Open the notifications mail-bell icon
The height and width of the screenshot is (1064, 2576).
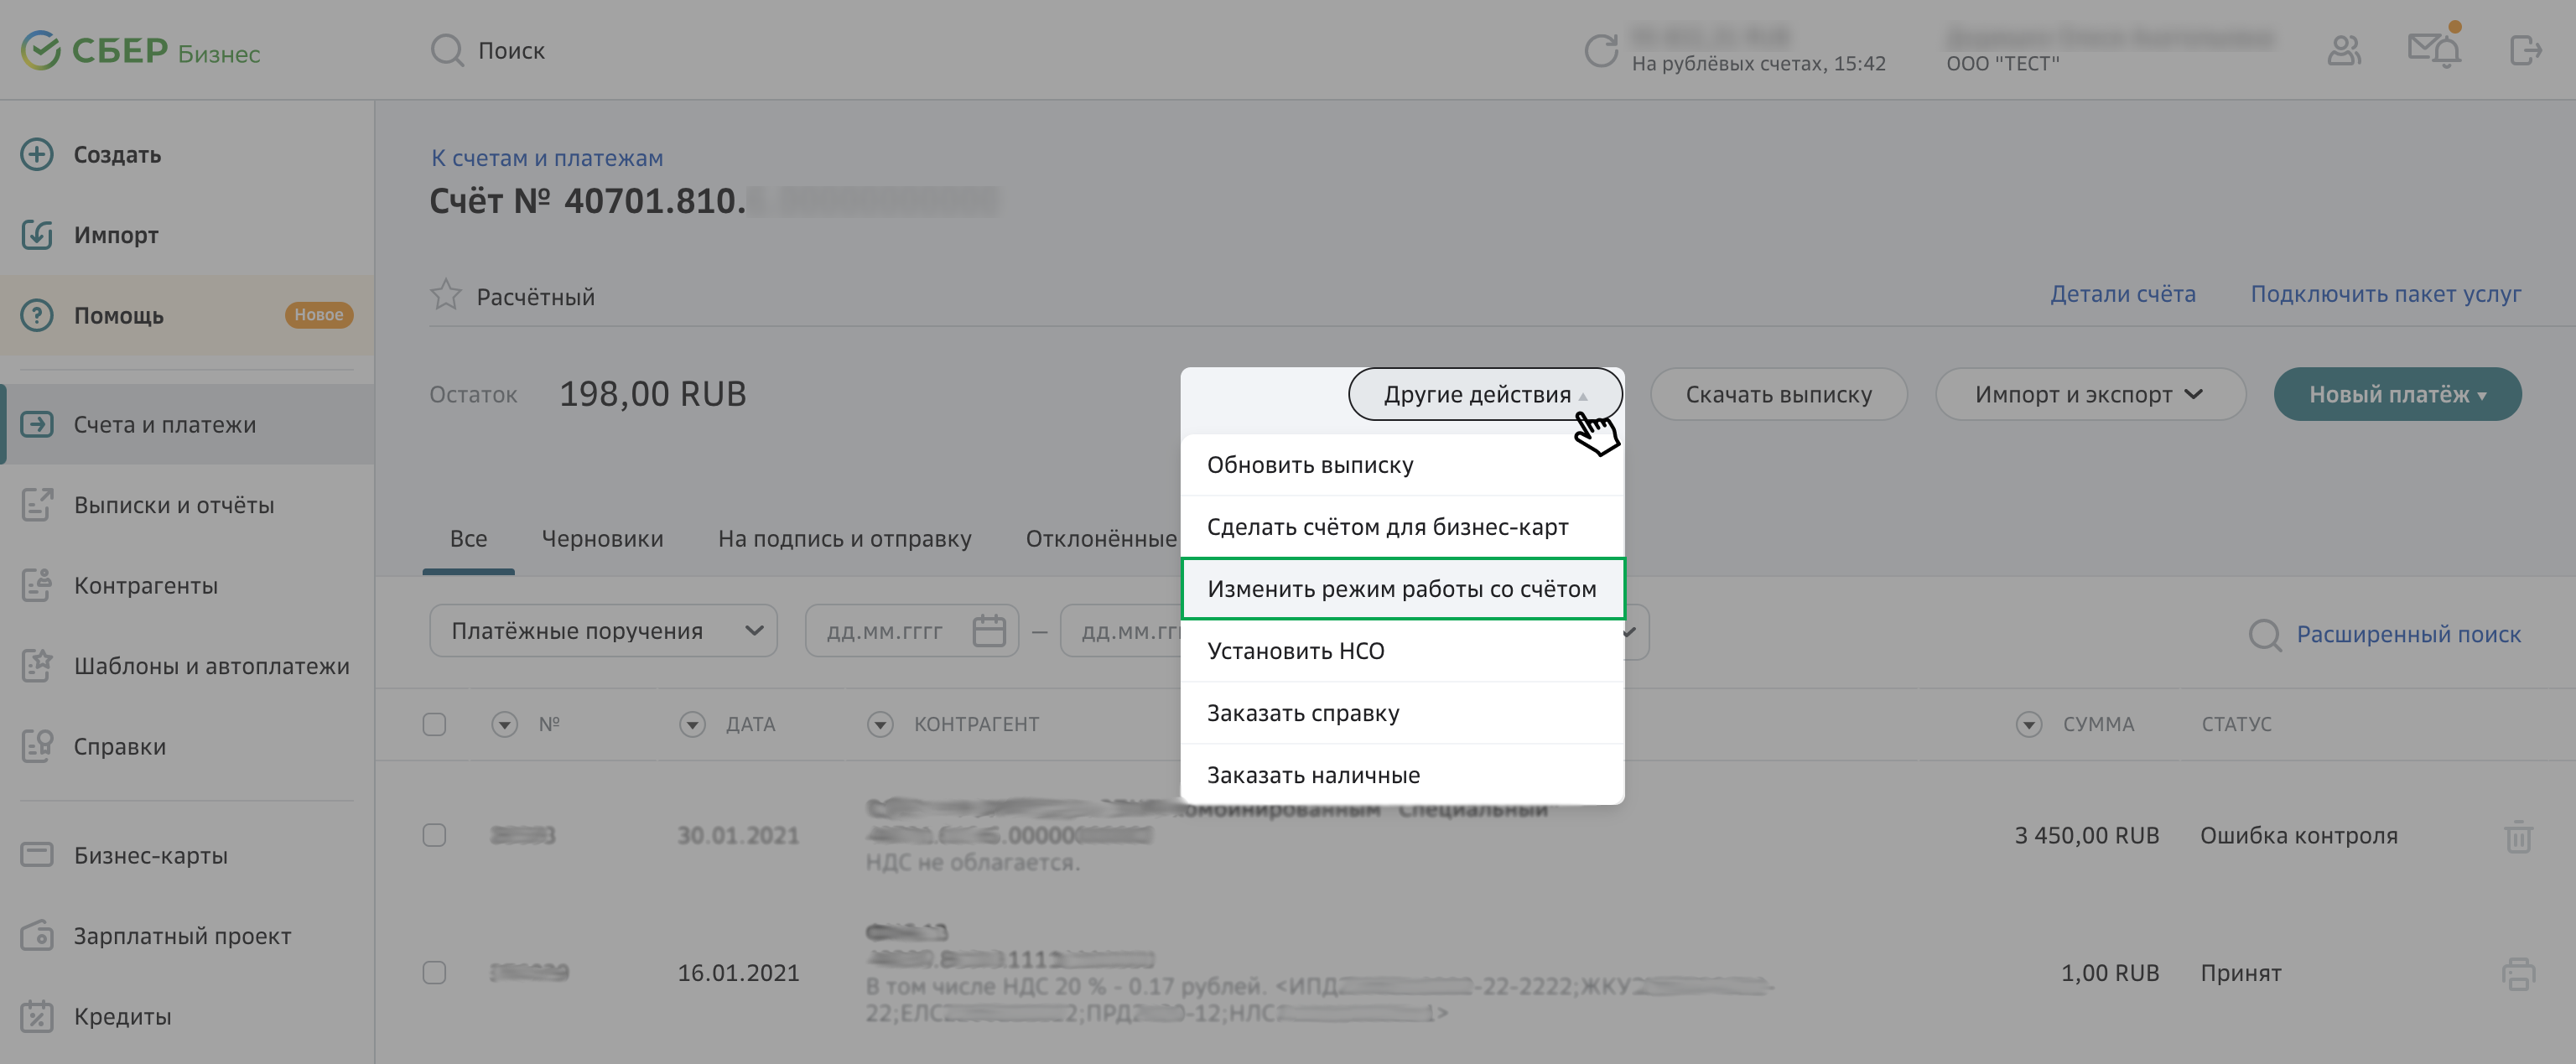(x=2433, y=50)
